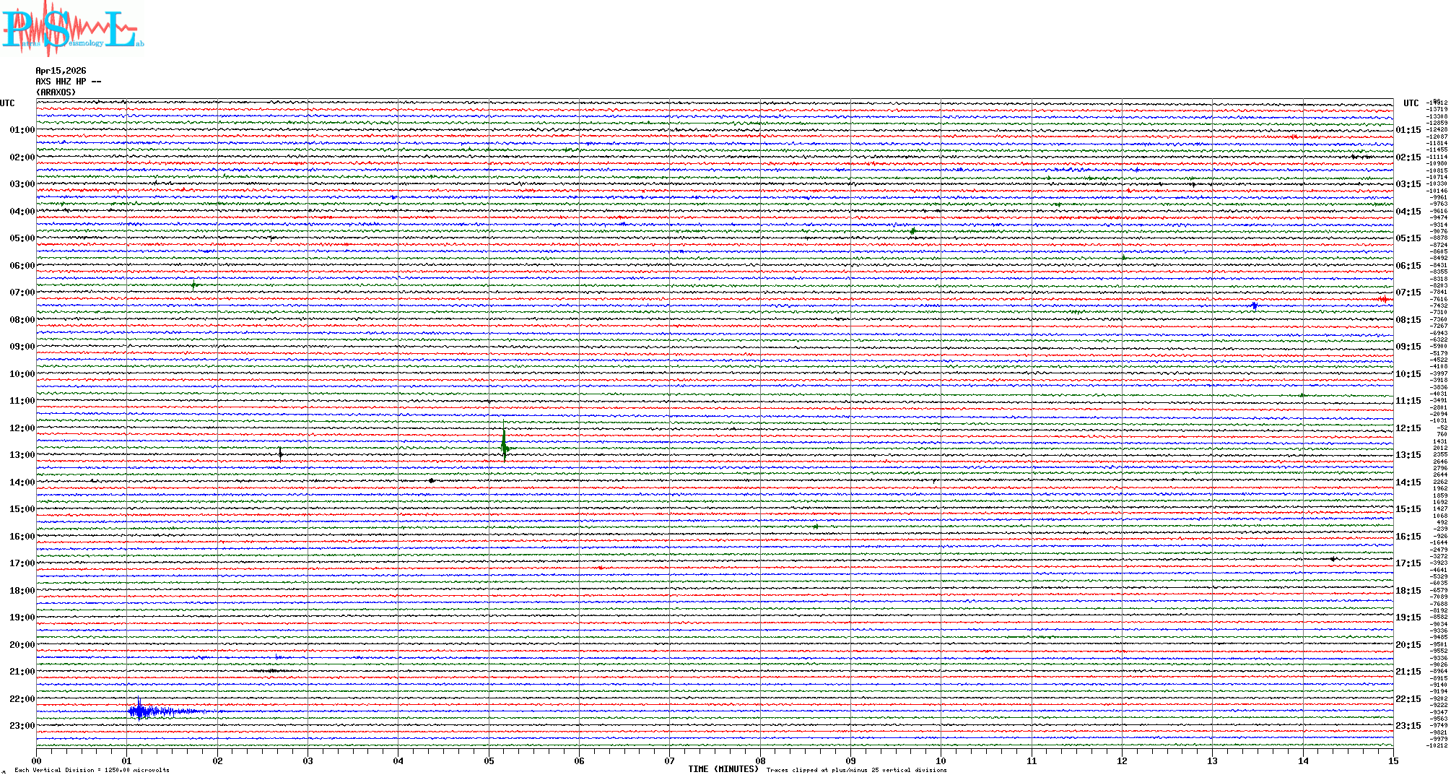Select the 23:15 label on right axis
1451x780 pixels.
pos(1408,726)
